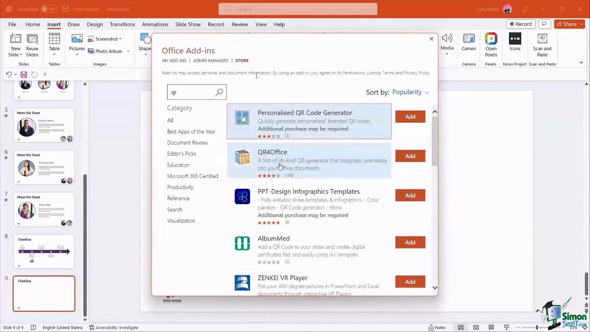
Task: Open the Comments pane icon
Action: click(544, 24)
